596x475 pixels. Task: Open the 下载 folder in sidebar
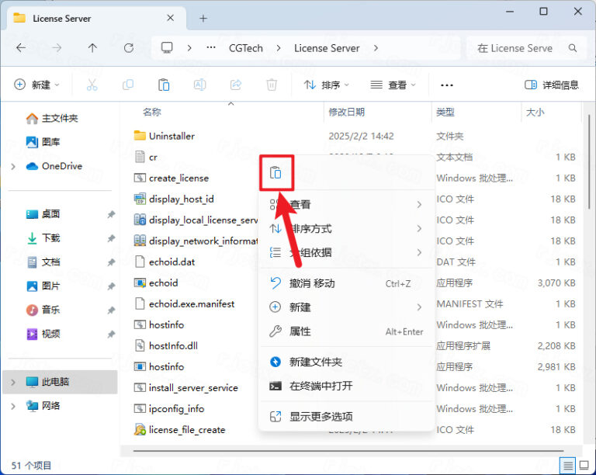[50, 238]
